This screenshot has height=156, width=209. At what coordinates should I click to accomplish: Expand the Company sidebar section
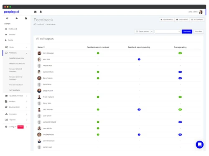pos(27,114)
